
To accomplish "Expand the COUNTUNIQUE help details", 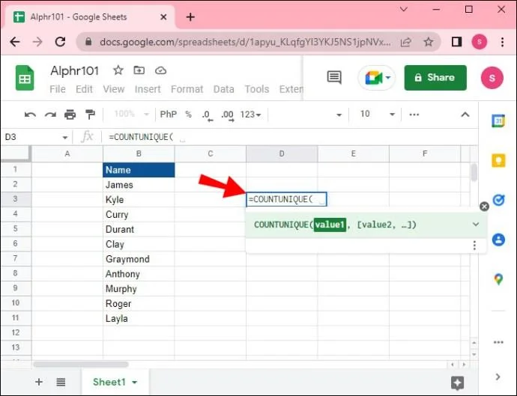I will (476, 225).
